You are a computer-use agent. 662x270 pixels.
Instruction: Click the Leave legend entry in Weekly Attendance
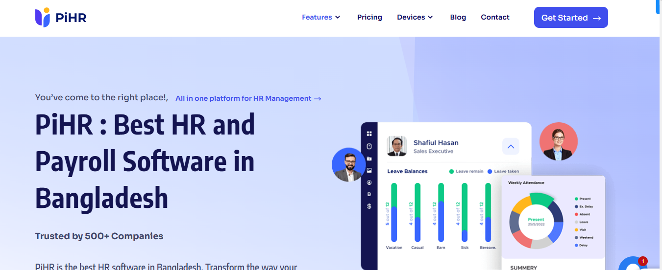point(581,222)
